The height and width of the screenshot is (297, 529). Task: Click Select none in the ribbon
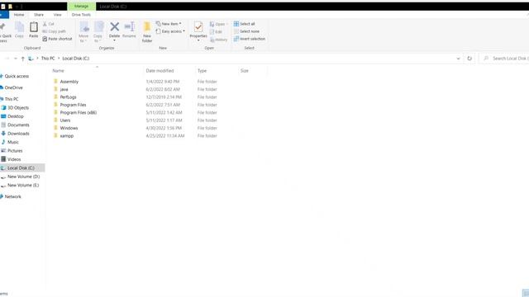pos(246,31)
